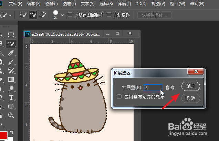The image size is (219, 141).
Task: Select the Dodge tool
Action: 11,89
